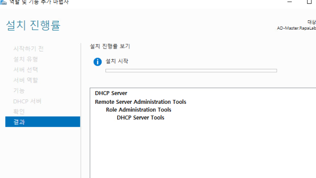Select the 시작하기 전 wizard step

[28, 49]
